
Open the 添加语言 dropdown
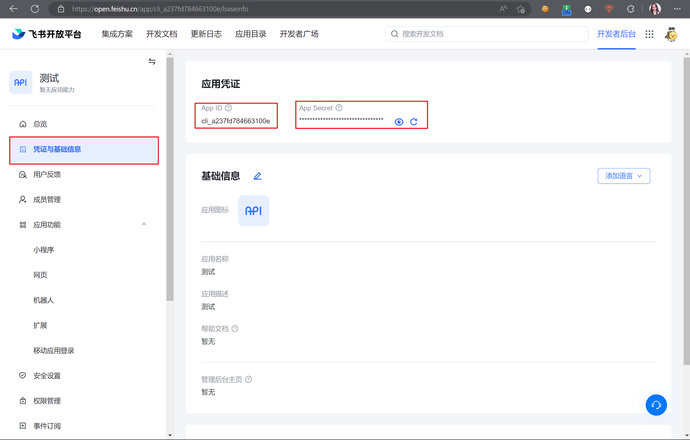[x=624, y=176]
